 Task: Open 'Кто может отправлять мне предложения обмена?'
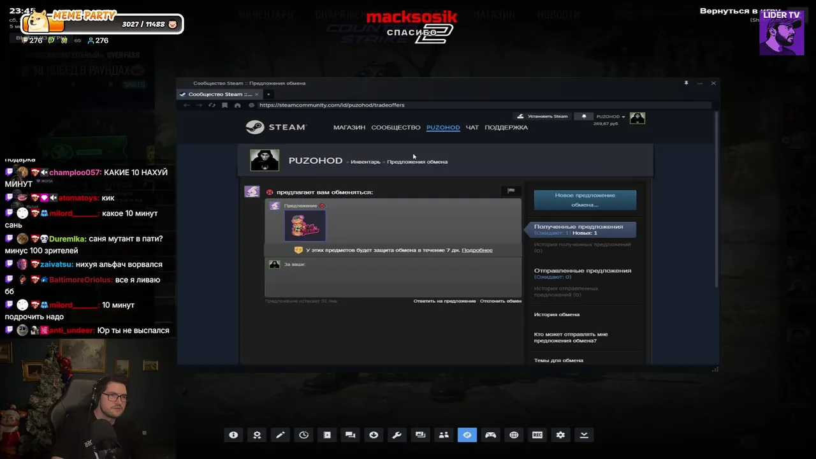point(571,337)
